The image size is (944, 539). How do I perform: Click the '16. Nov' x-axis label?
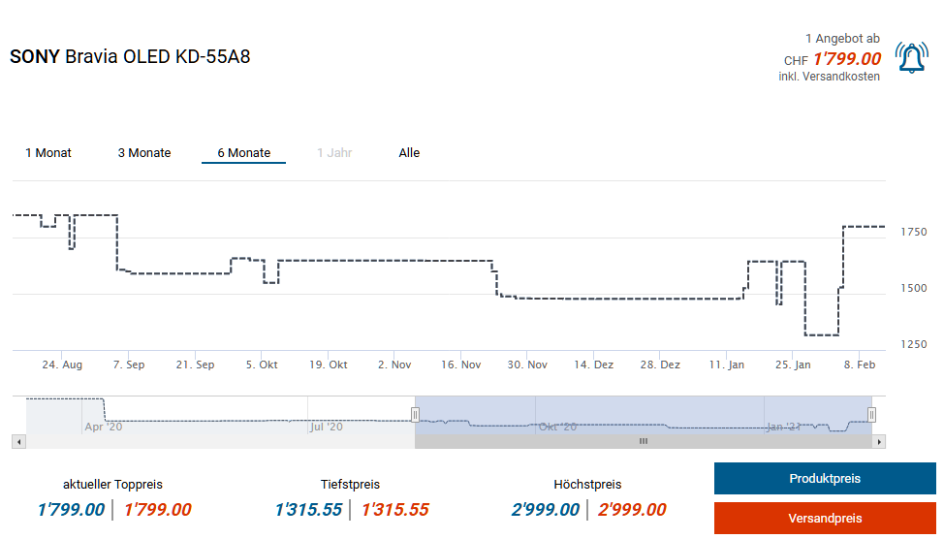[x=461, y=365]
